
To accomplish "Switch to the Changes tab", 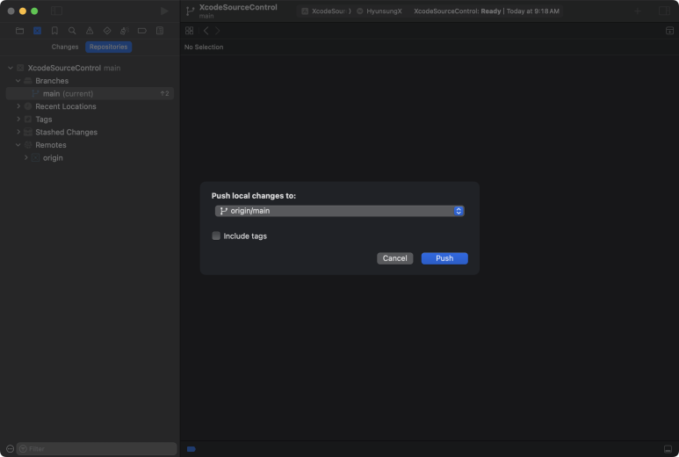I will pyautogui.click(x=65, y=47).
